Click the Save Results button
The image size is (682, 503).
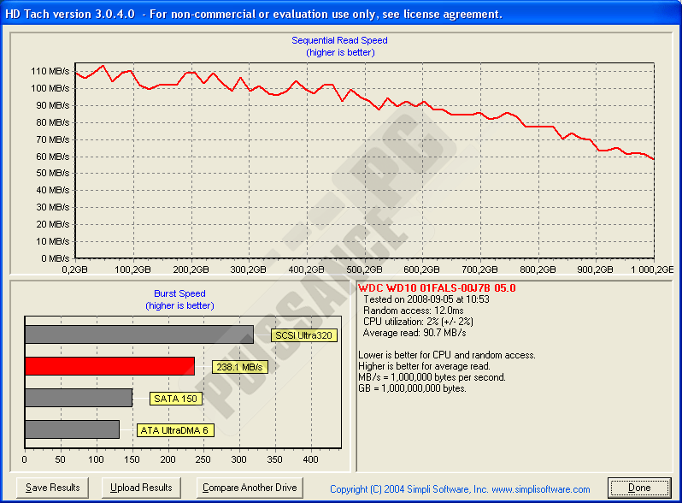pyautogui.click(x=53, y=488)
